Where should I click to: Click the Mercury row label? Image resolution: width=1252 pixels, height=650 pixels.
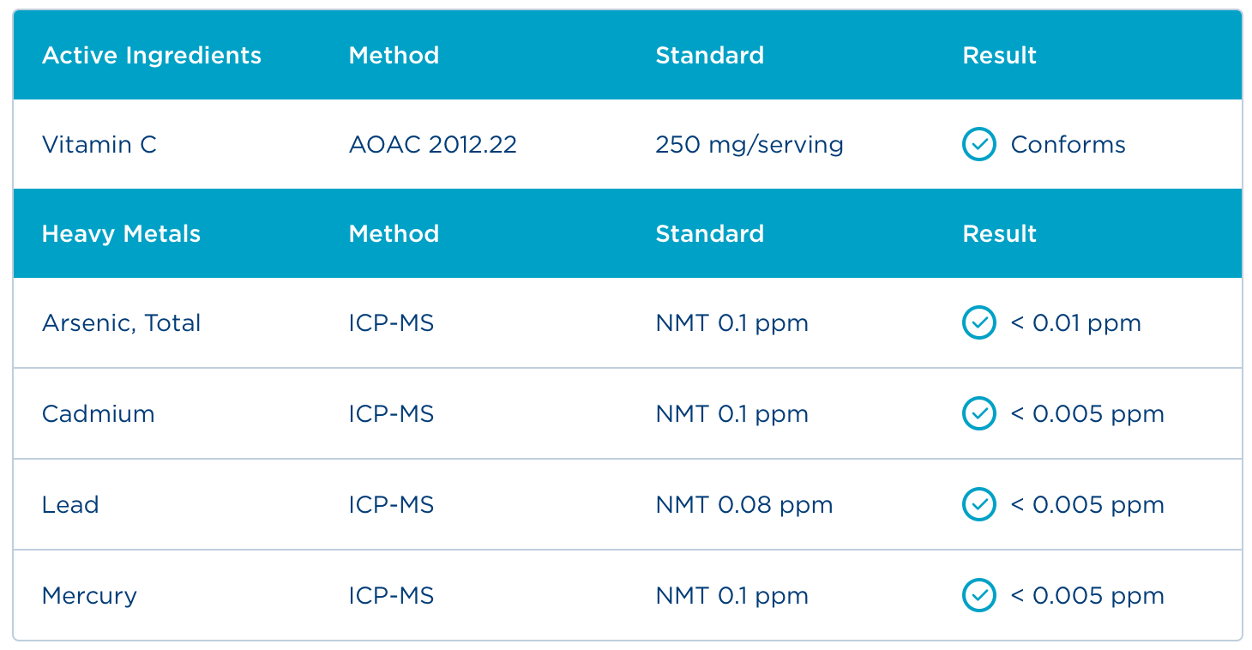(89, 596)
